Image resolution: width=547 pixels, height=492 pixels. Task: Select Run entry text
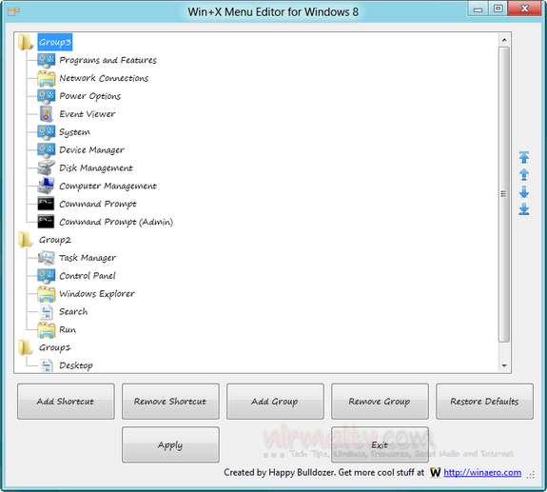(68, 329)
